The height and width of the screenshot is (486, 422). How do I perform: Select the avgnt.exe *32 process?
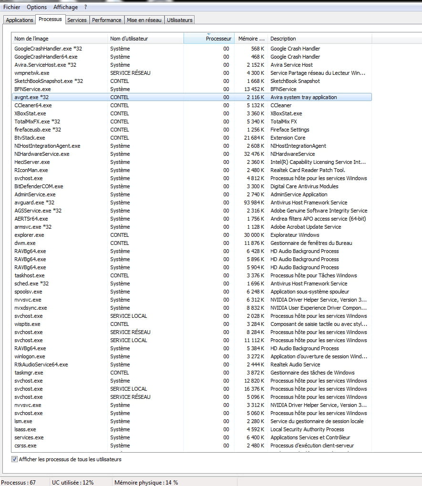pos(192,97)
